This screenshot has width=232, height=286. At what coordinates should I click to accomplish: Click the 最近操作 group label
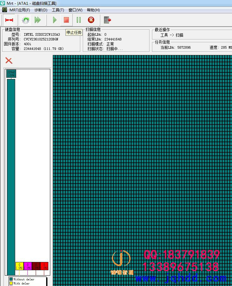coord(162,30)
